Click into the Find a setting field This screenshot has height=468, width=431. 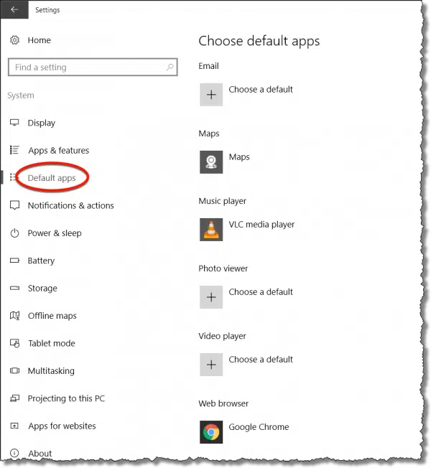[x=93, y=67]
